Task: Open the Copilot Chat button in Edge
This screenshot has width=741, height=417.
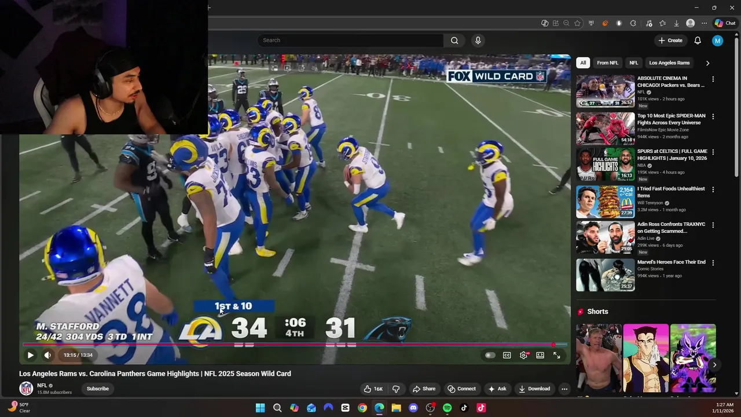Action: click(724, 23)
